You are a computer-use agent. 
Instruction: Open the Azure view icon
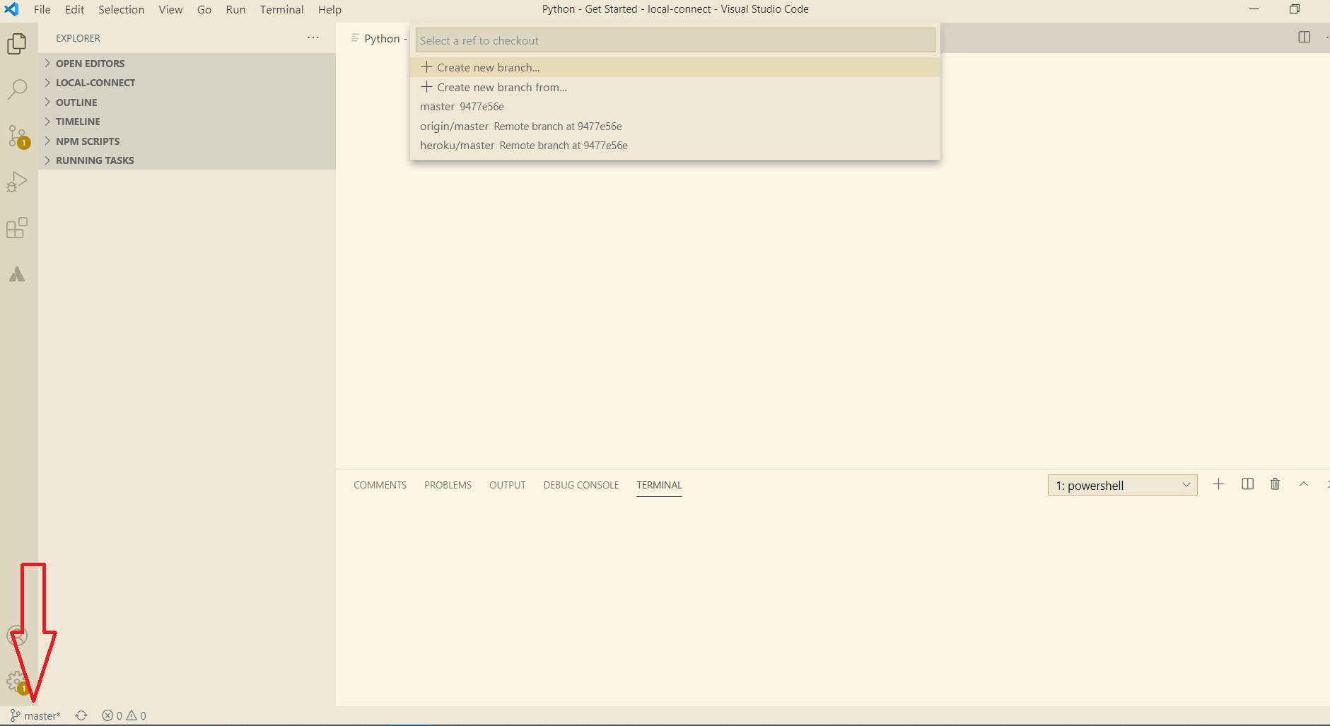(x=17, y=274)
